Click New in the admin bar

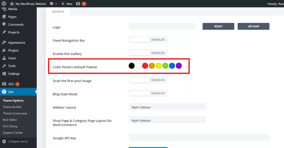tap(69, 4)
